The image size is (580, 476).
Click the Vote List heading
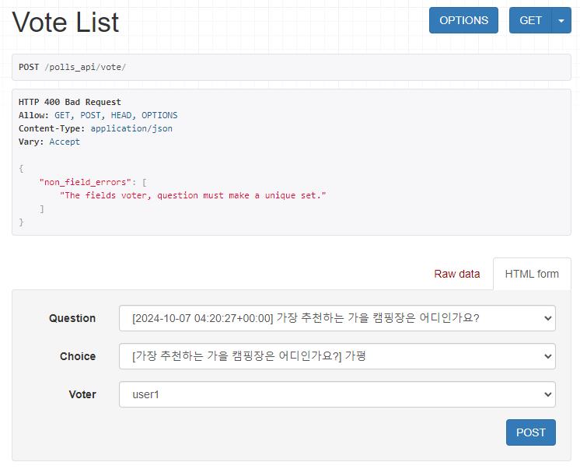coord(65,23)
